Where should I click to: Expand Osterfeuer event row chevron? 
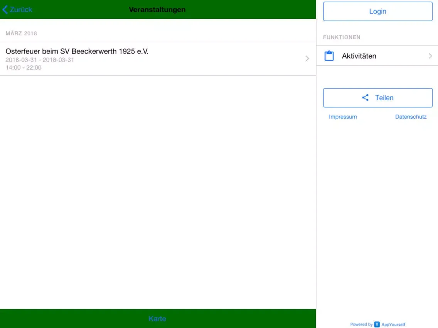click(x=307, y=58)
